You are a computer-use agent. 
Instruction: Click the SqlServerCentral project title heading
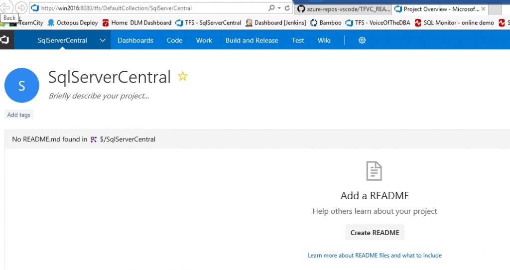point(109,77)
